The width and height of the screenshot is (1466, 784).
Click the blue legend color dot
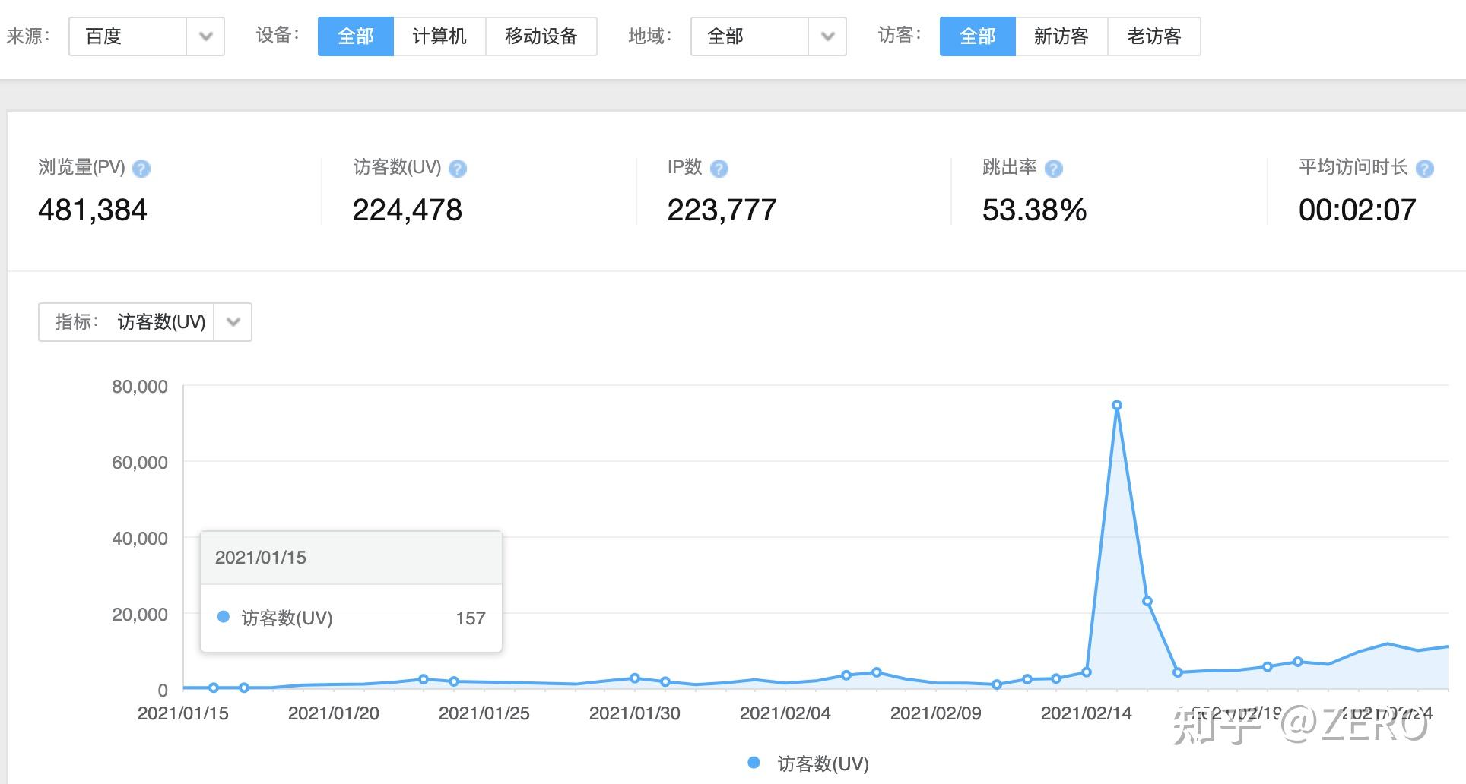click(x=753, y=763)
